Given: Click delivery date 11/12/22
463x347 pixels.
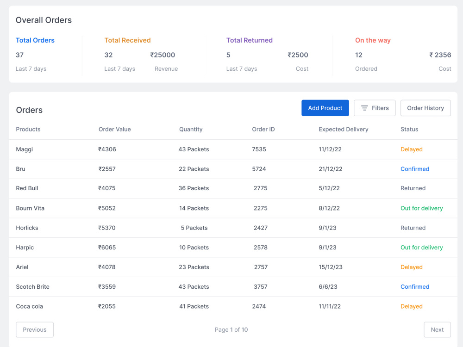Looking at the screenshot, I should tap(330, 149).
